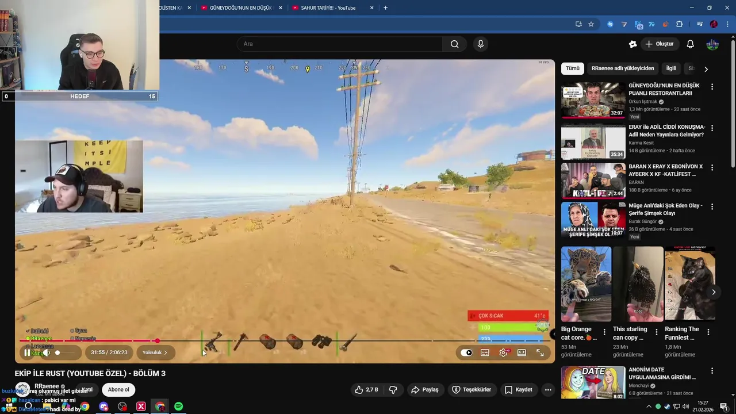Image resolution: width=736 pixels, height=414 pixels.
Task: Open the This starling can copy short thumbnail
Action: click(638, 284)
